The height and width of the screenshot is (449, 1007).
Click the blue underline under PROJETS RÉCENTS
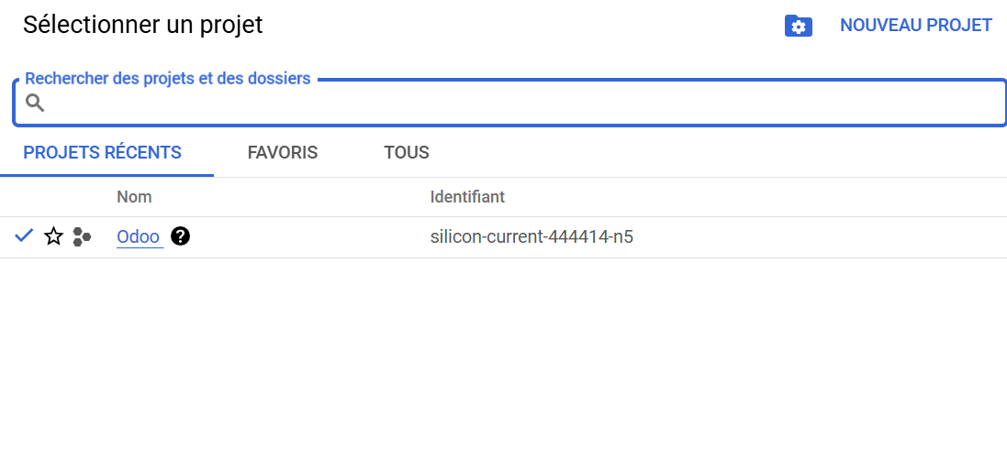coord(106,175)
